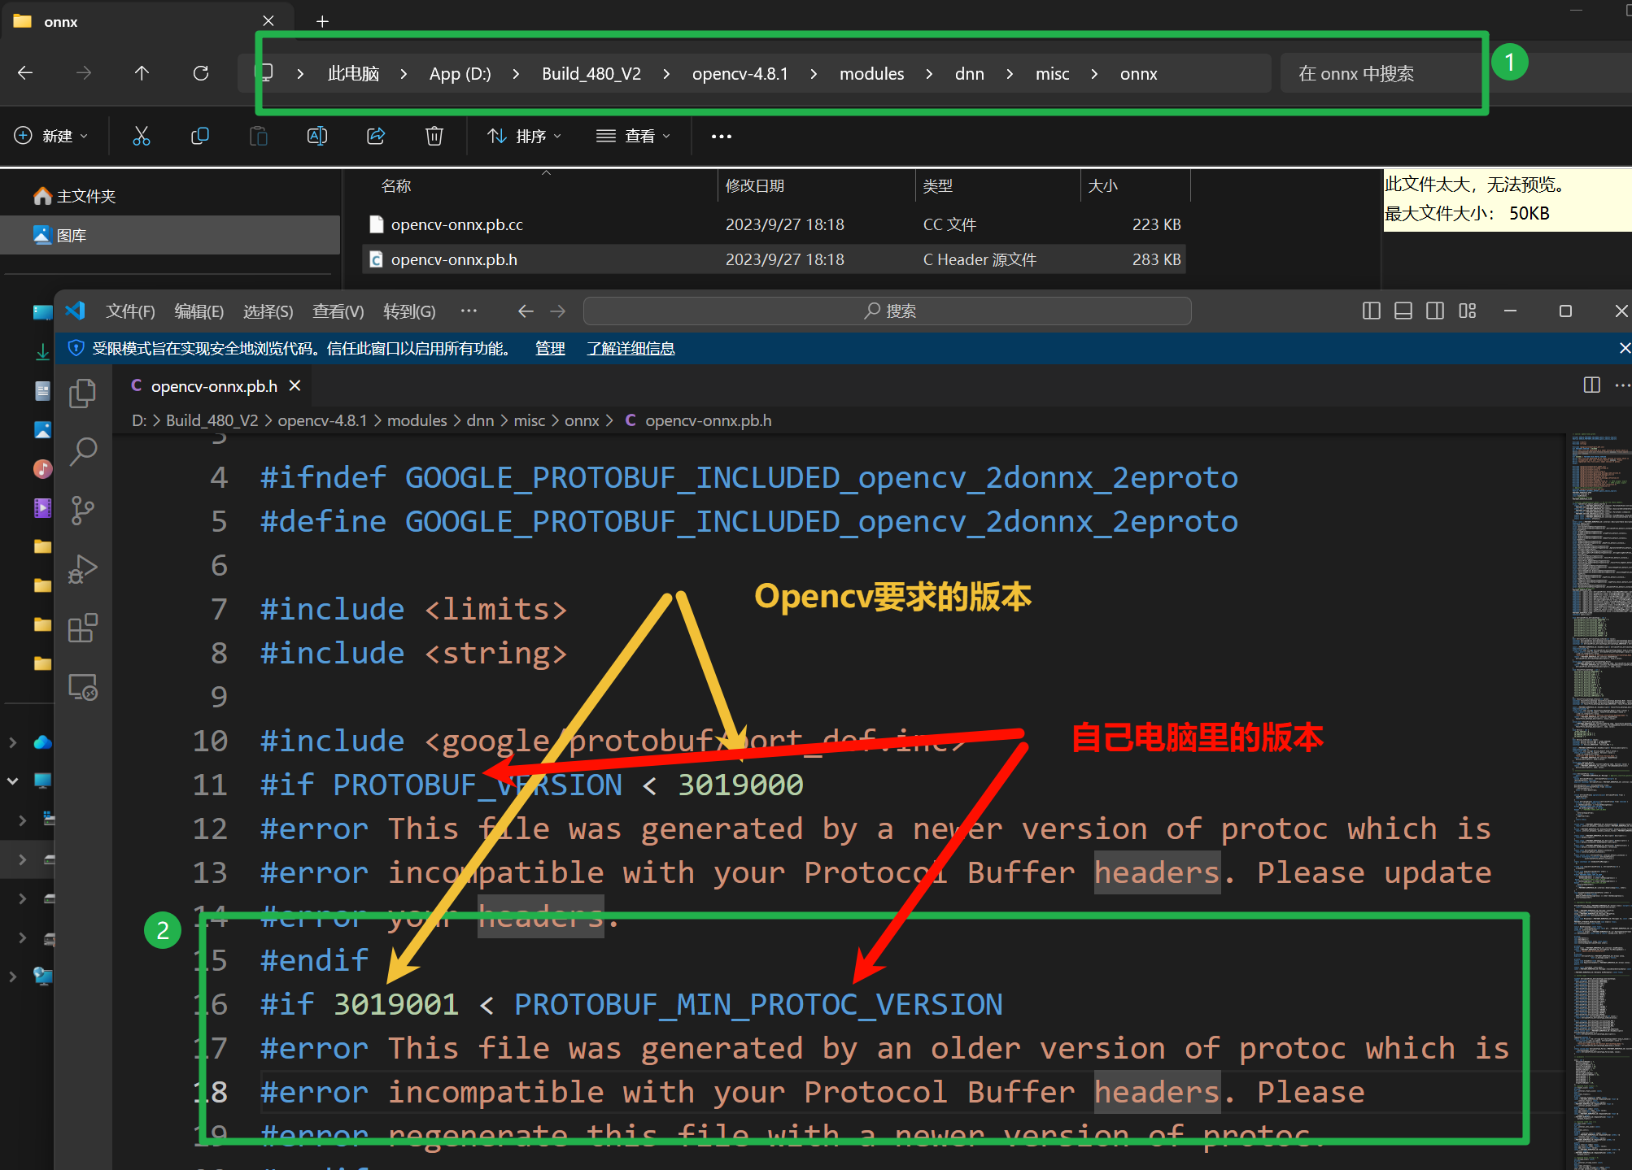
Task: Click the 管理 link in the restricted mode banner
Action: point(550,348)
